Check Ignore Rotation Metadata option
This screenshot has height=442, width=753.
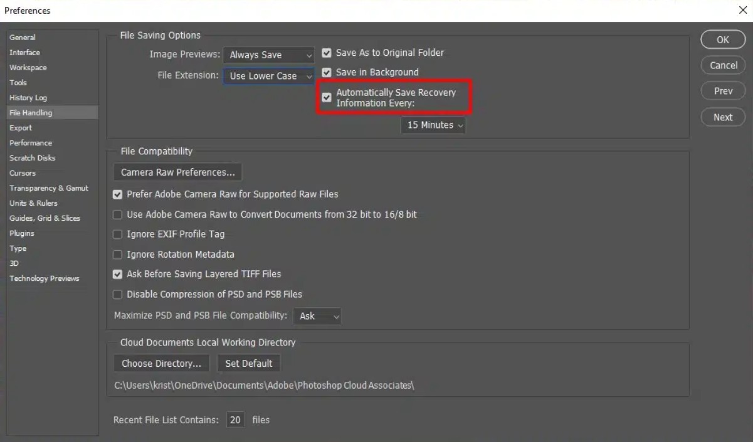(x=117, y=255)
